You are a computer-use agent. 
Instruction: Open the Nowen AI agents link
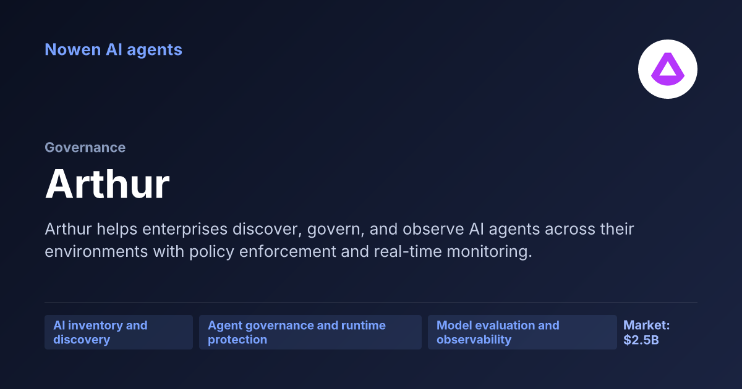coord(113,49)
